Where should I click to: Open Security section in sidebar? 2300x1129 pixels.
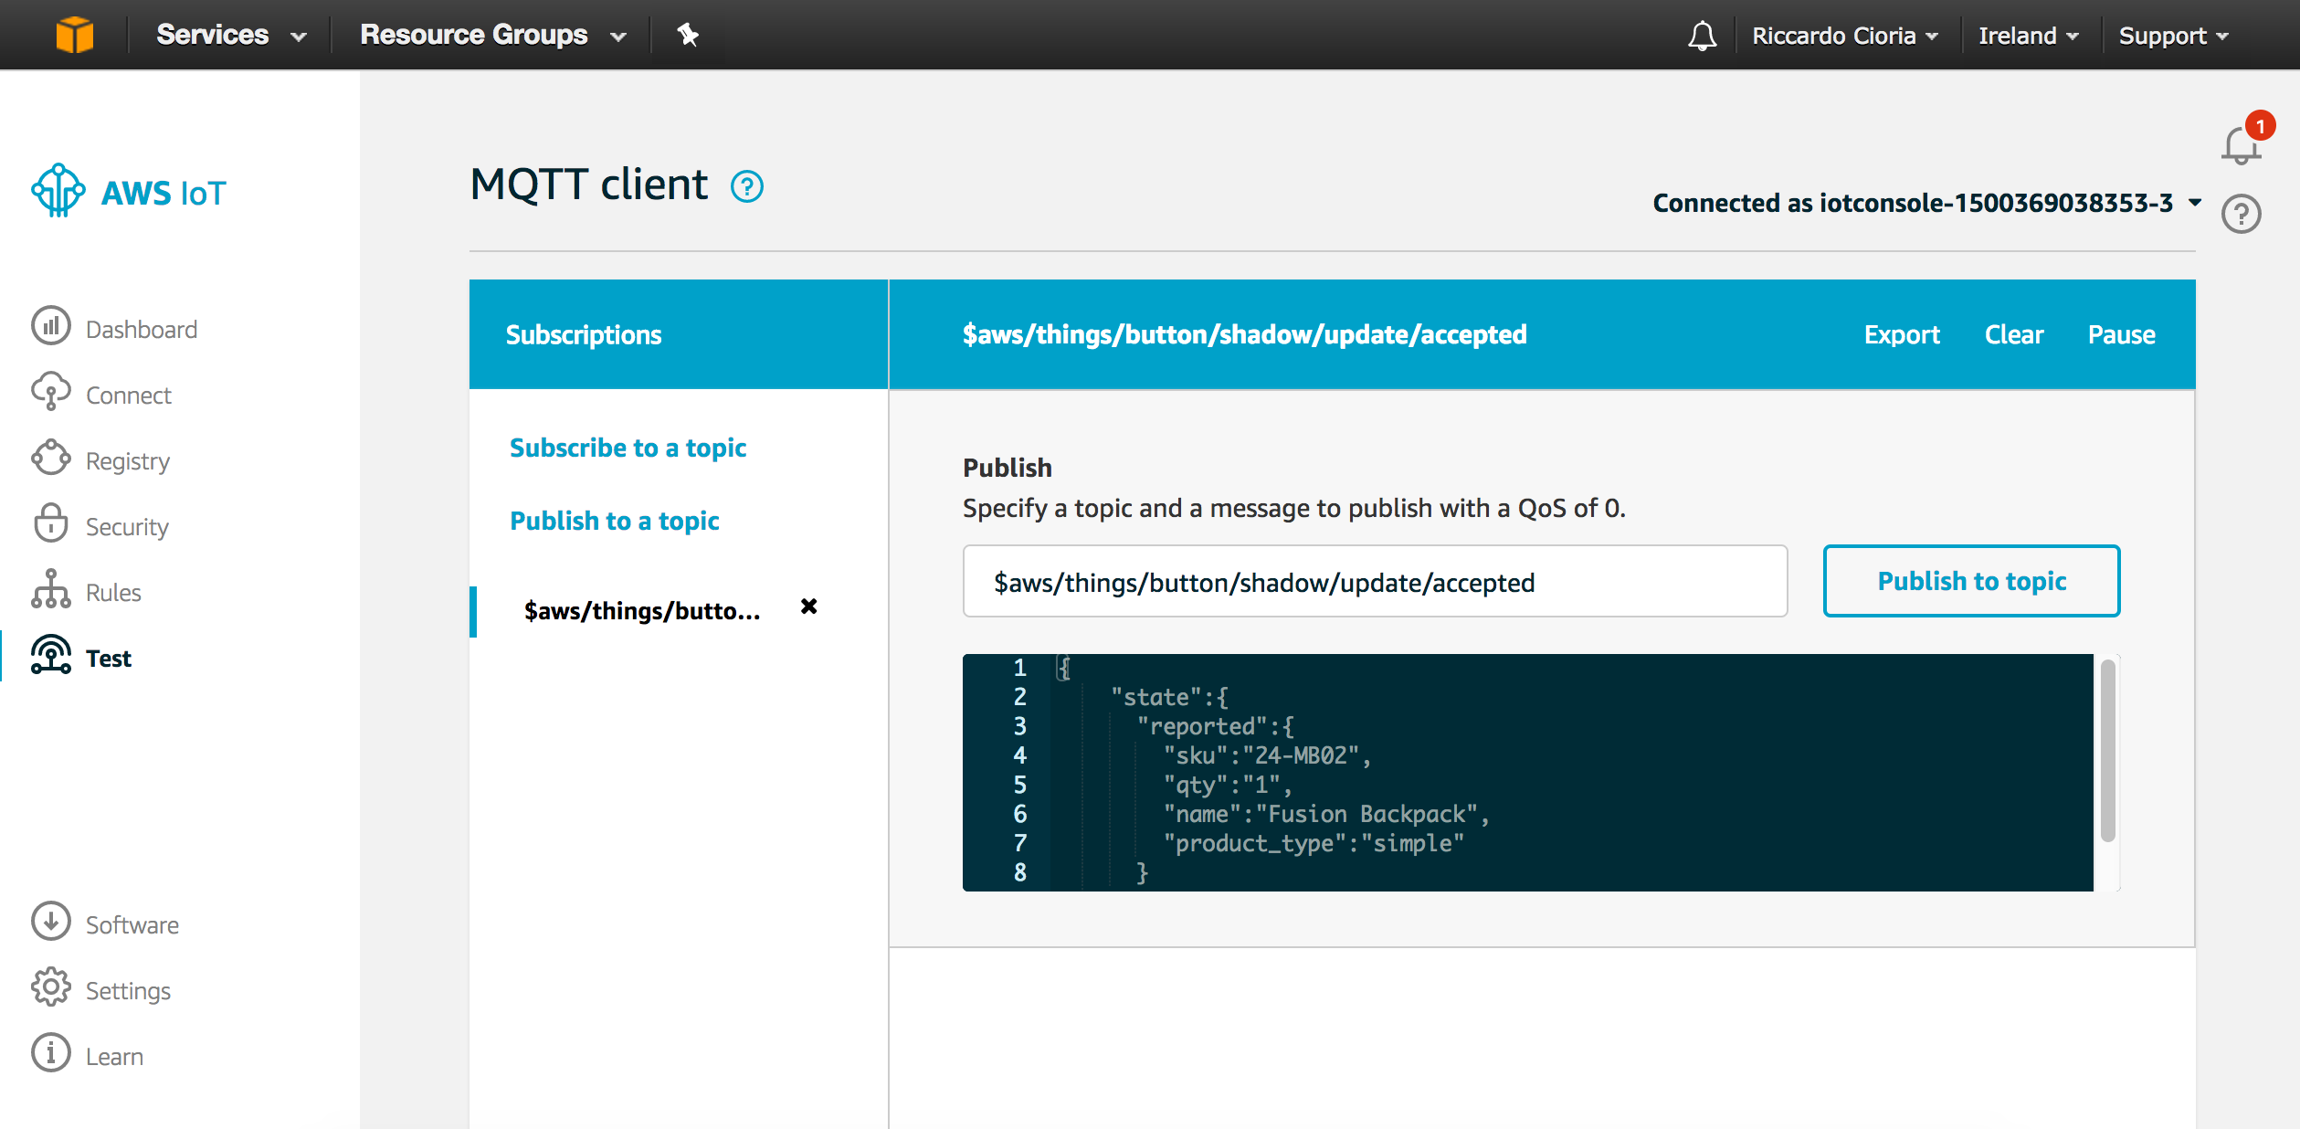tap(127, 526)
